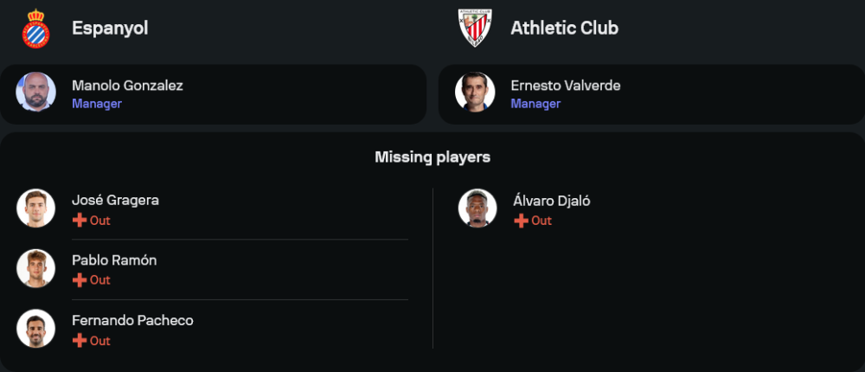Open José Gragera's player name link
The width and height of the screenshot is (865, 372).
tap(115, 200)
